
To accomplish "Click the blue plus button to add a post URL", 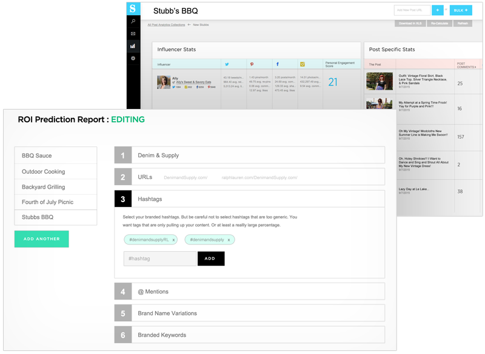I will tap(437, 10).
